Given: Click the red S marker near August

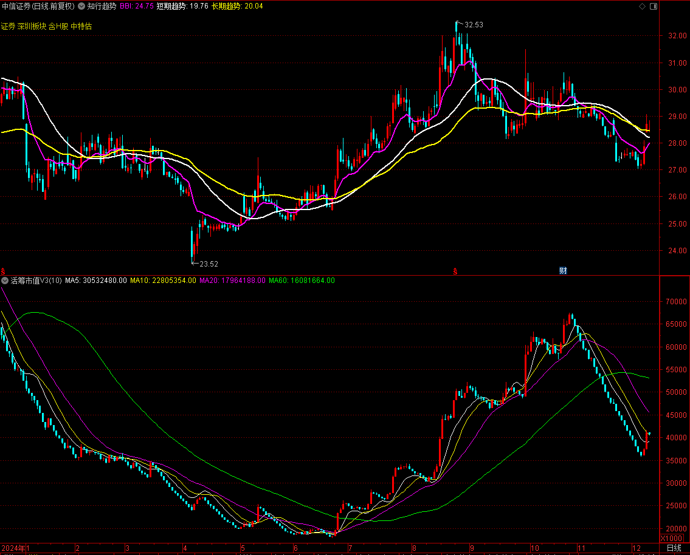Looking at the screenshot, I should (x=455, y=271).
